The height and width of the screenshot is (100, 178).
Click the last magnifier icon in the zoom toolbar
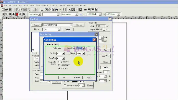24,14
